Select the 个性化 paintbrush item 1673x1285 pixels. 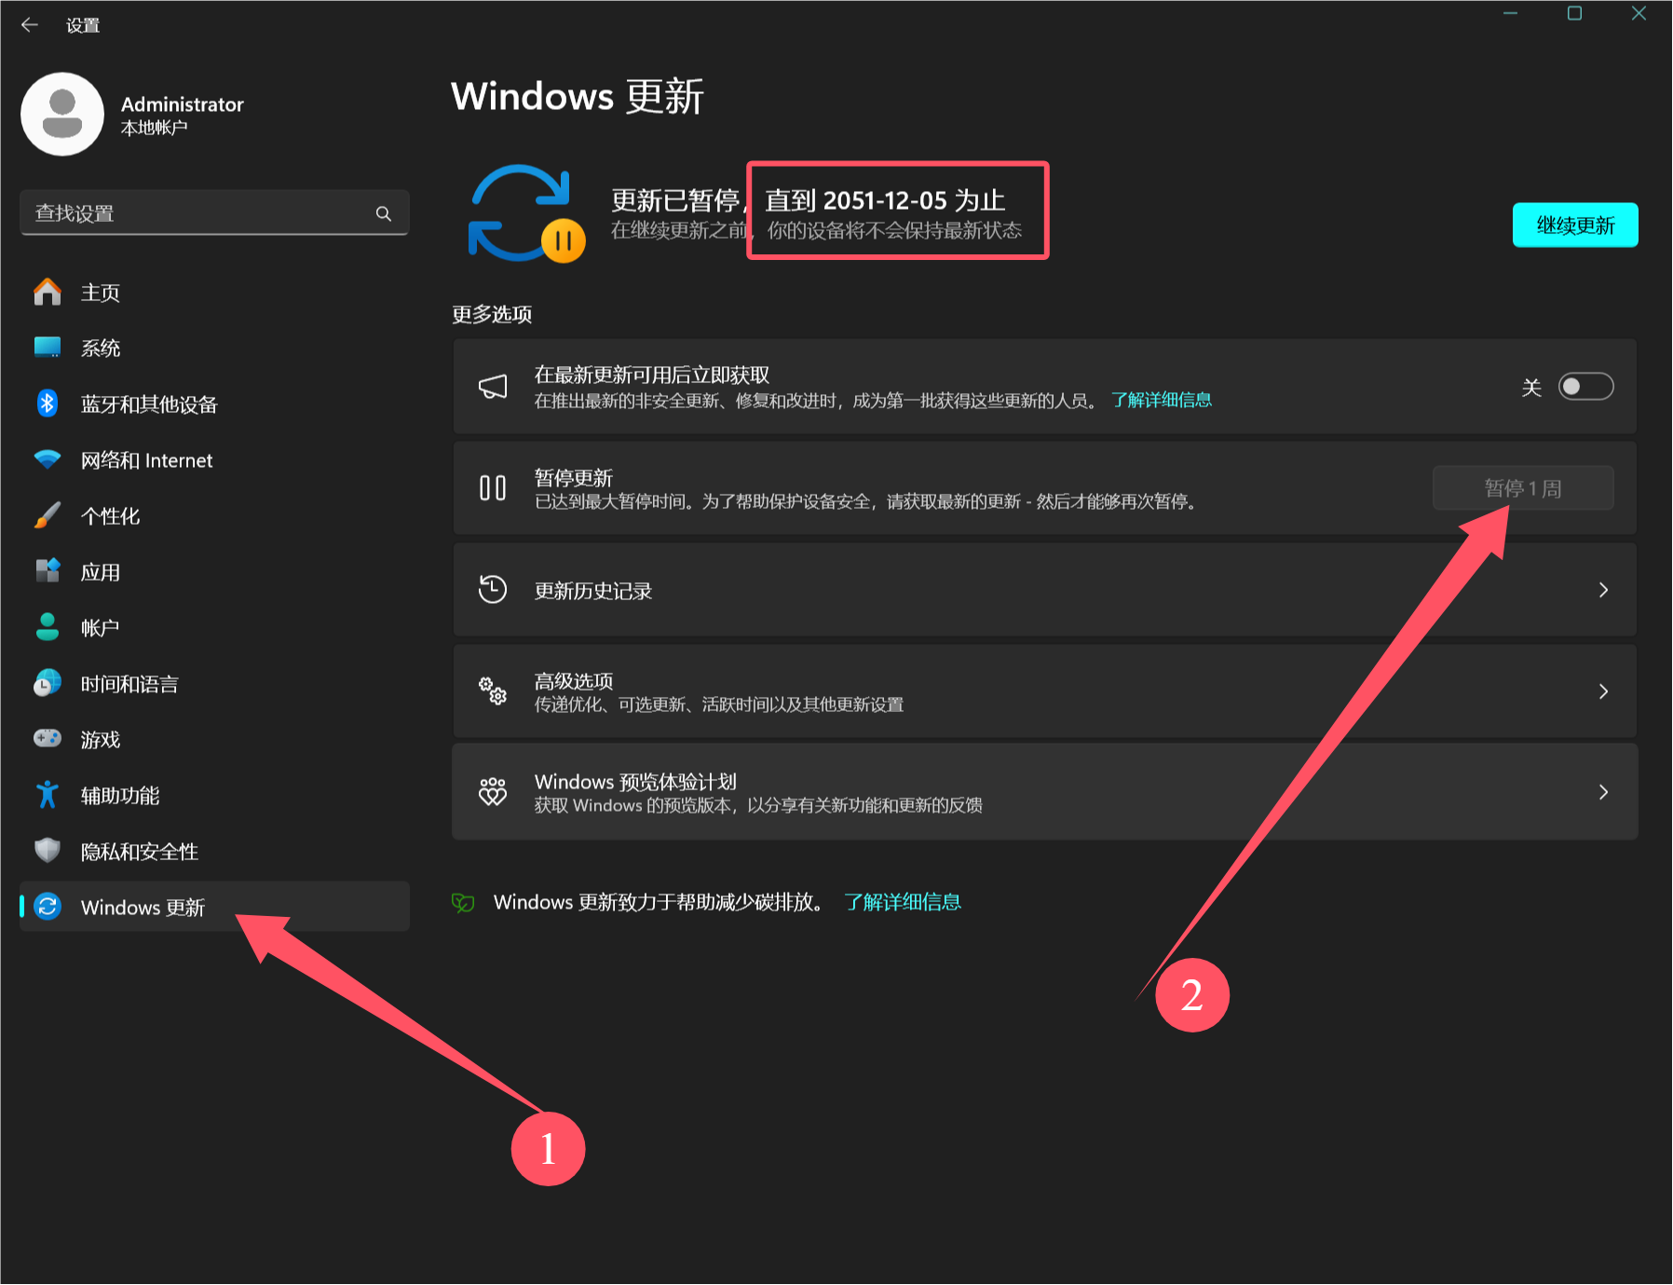pos(110,516)
